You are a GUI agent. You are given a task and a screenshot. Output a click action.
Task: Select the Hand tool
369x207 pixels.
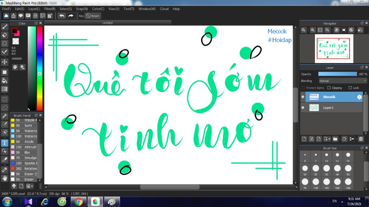coord(4,178)
